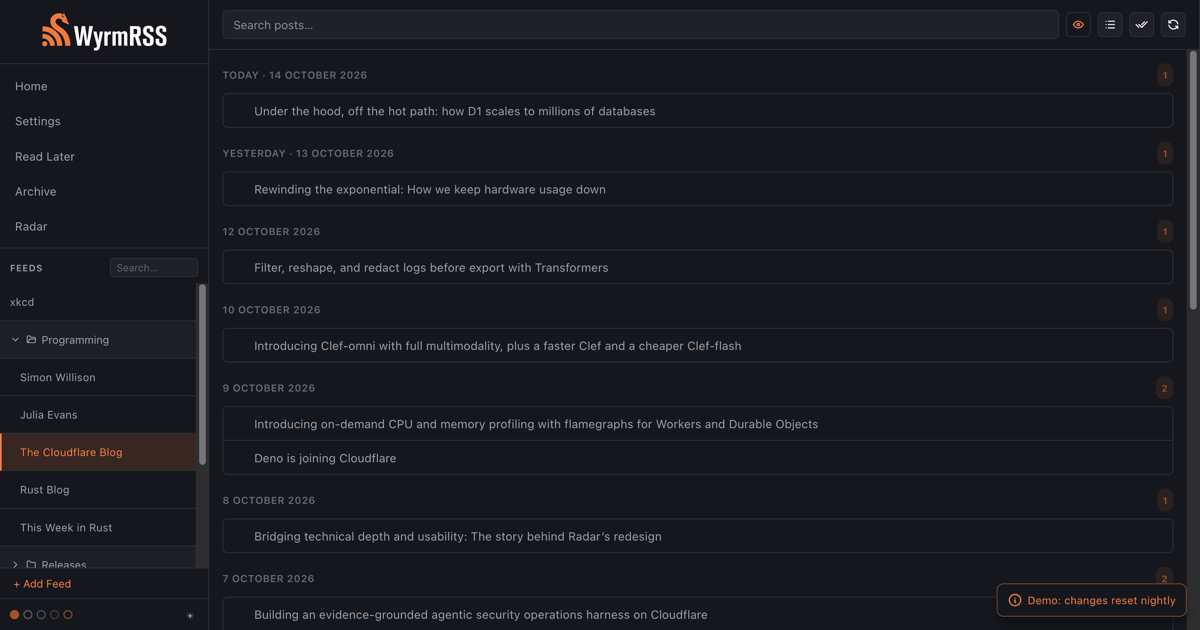This screenshot has height=630, width=1200.
Task: Open 'Rewinding the exponential' post
Action: pos(697,189)
